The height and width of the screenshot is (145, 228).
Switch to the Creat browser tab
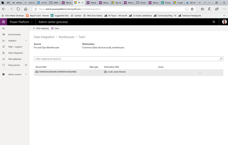click(178, 3)
